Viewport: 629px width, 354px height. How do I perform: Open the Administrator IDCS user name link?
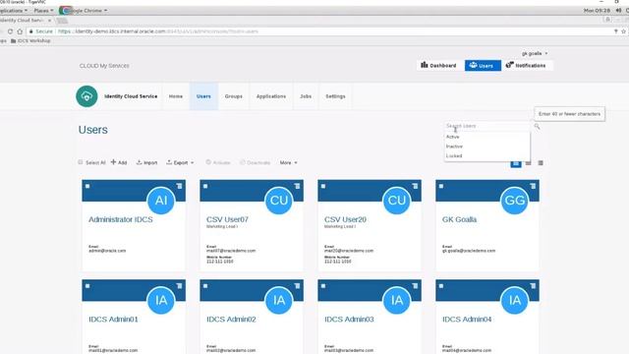tap(121, 219)
